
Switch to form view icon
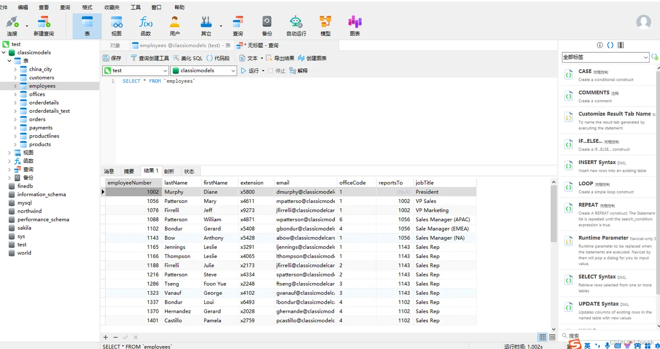tap(553, 337)
